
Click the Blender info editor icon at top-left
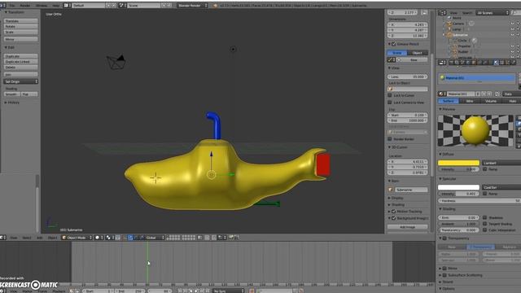2,6
